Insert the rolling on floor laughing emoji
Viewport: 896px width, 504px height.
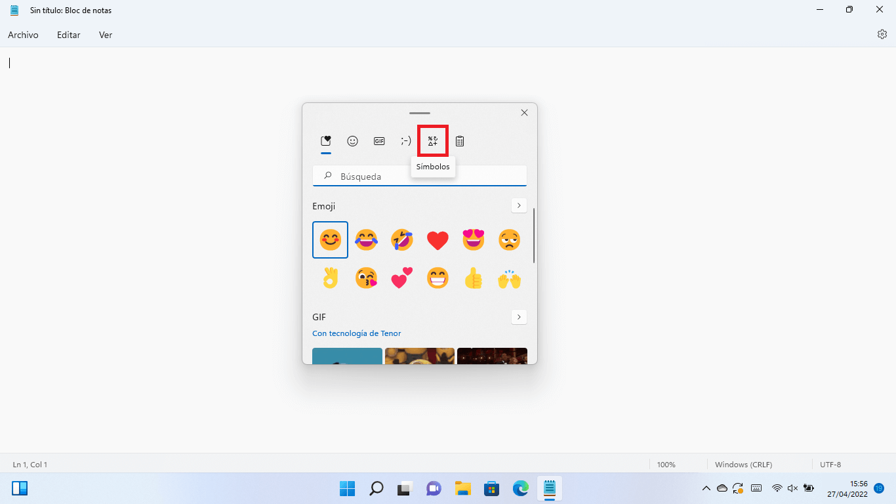click(x=402, y=240)
